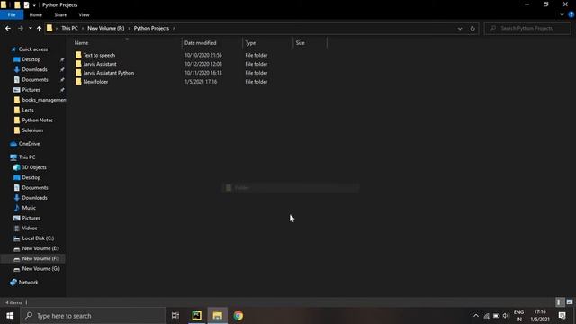
Task: Open the battery tray icon
Action: pyautogui.click(x=496, y=316)
